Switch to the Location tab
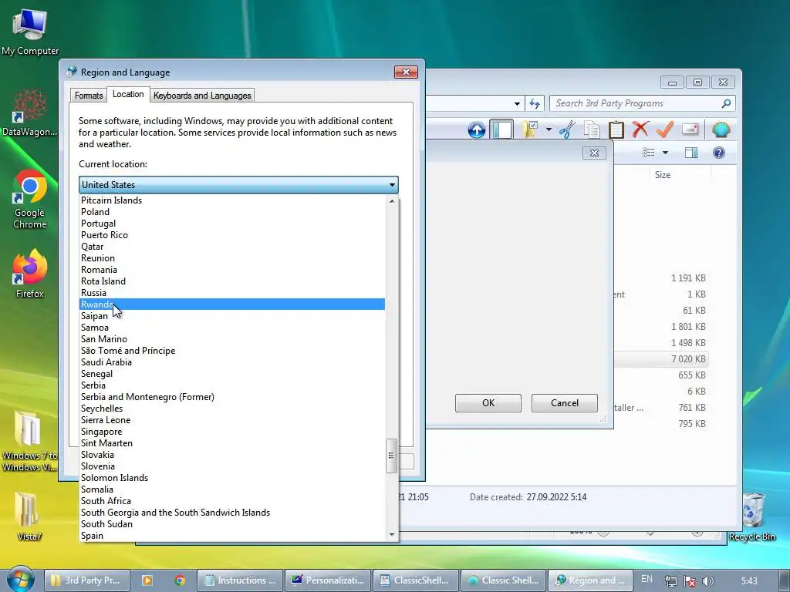The image size is (790, 592). [x=128, y=94]
